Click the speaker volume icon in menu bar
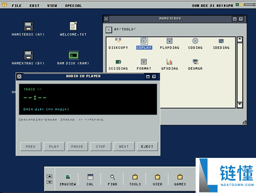 [x=241, y=5]
